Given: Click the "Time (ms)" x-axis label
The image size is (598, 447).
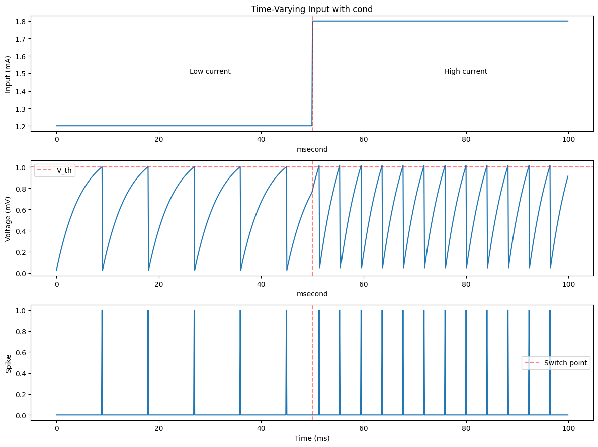Looking at the screenshot, I should pos(312,438).
